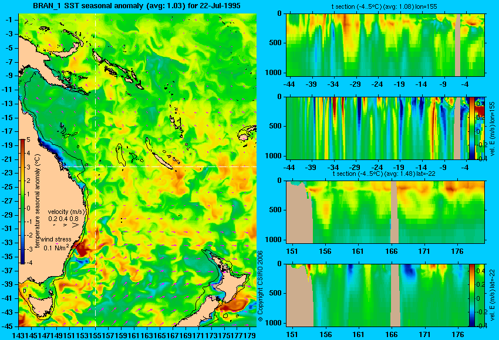Click the velocity color bar in the lon=155 panel
499x340 pixels.
click(472, 128)
